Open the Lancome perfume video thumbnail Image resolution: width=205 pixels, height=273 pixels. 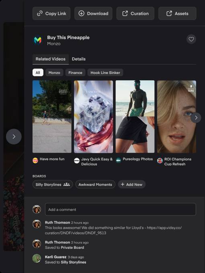point(93,117)
